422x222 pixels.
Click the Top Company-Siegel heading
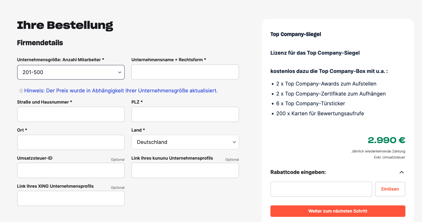pyautogui.click(x=296, y=34)
